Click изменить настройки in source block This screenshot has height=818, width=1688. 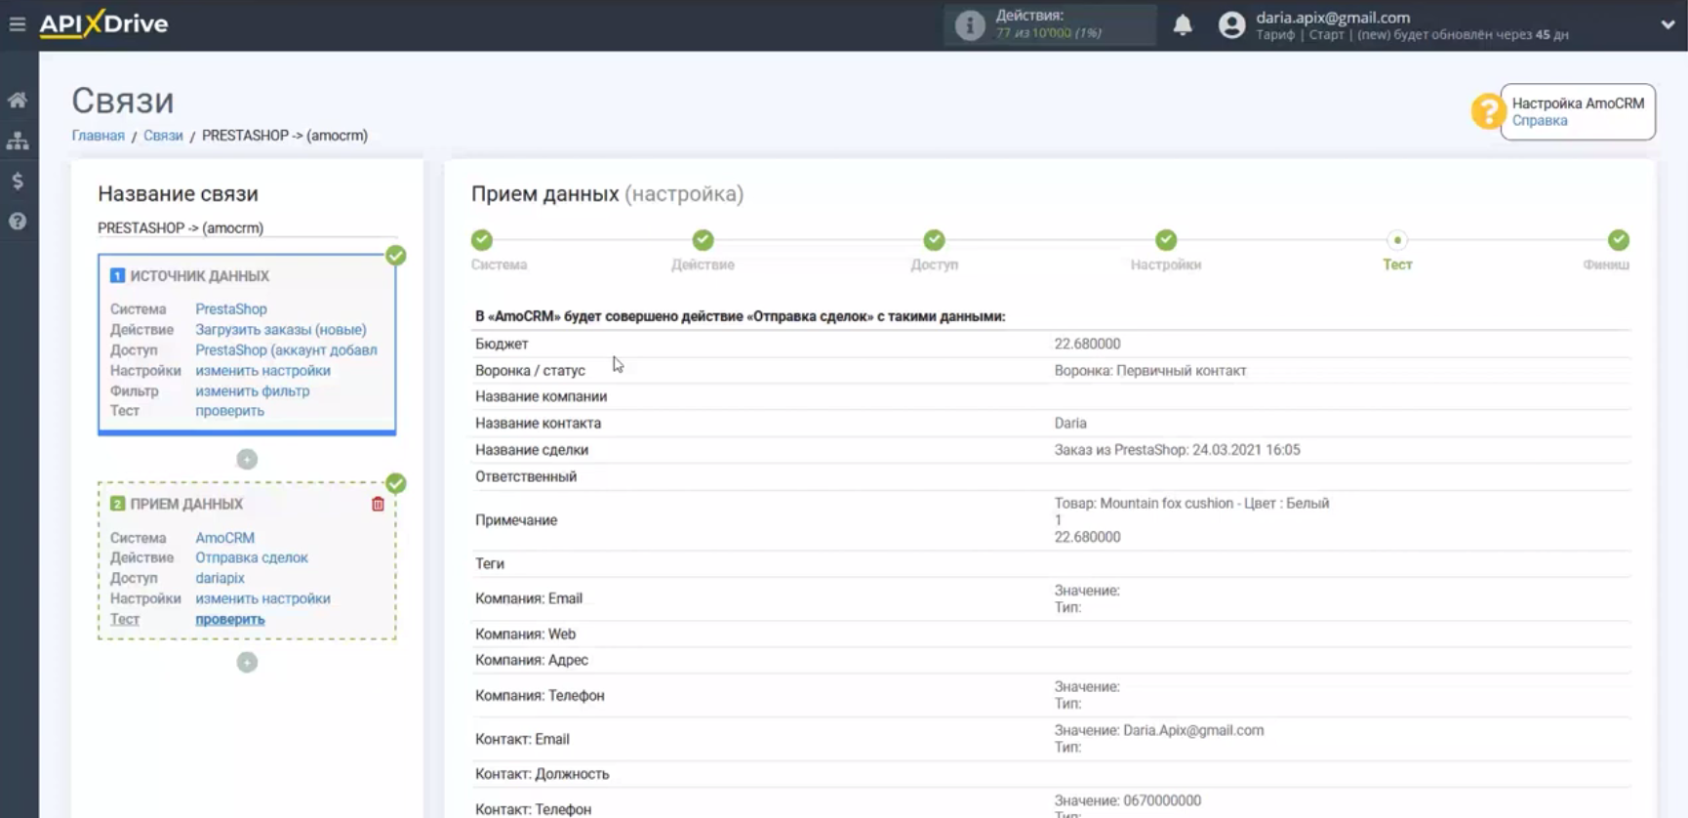tap(262, 371)
